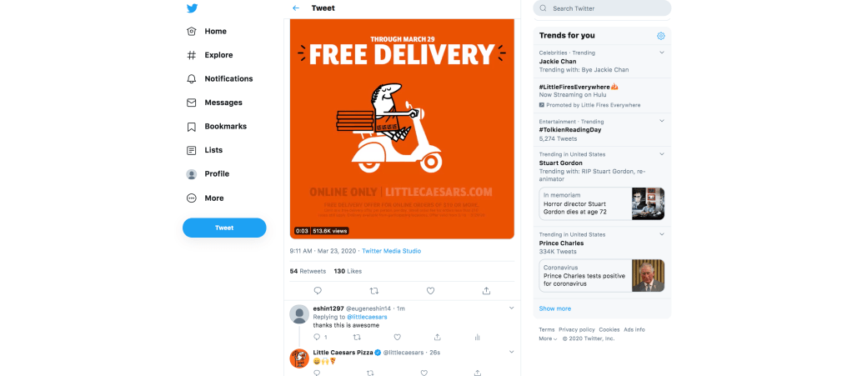Open trends settings gear icon

(x=661, y=36)
